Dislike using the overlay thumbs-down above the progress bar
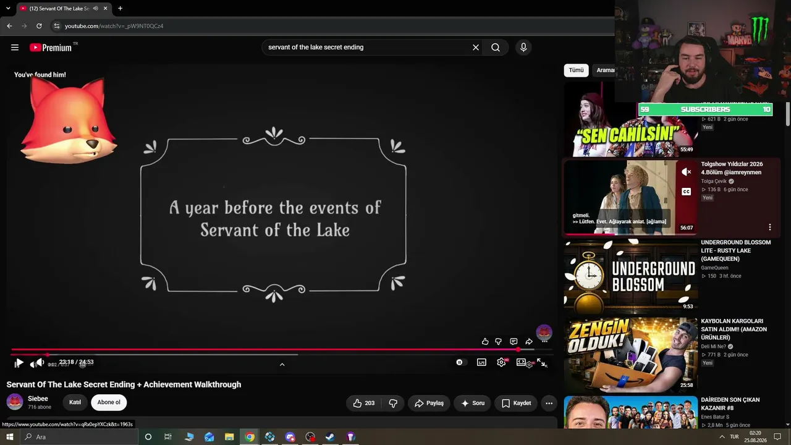Screen dimensions: 791x445 pos(499,341)
